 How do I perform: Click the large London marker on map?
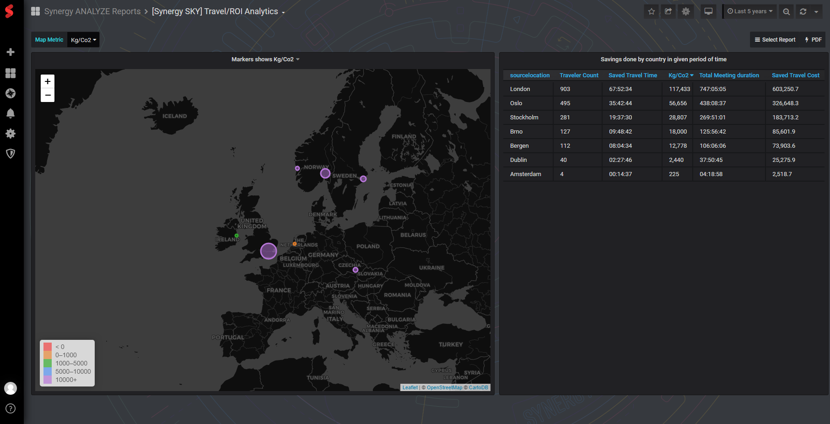tap(269, 251)
